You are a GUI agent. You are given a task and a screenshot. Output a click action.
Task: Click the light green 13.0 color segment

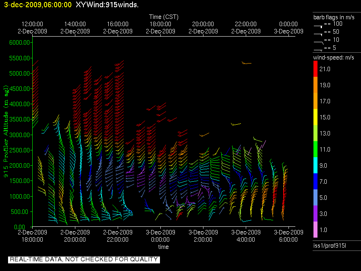coord(315,133)
